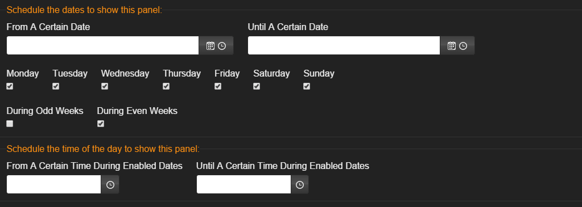Open time picker for Until A Certain Time

(300, 185)
